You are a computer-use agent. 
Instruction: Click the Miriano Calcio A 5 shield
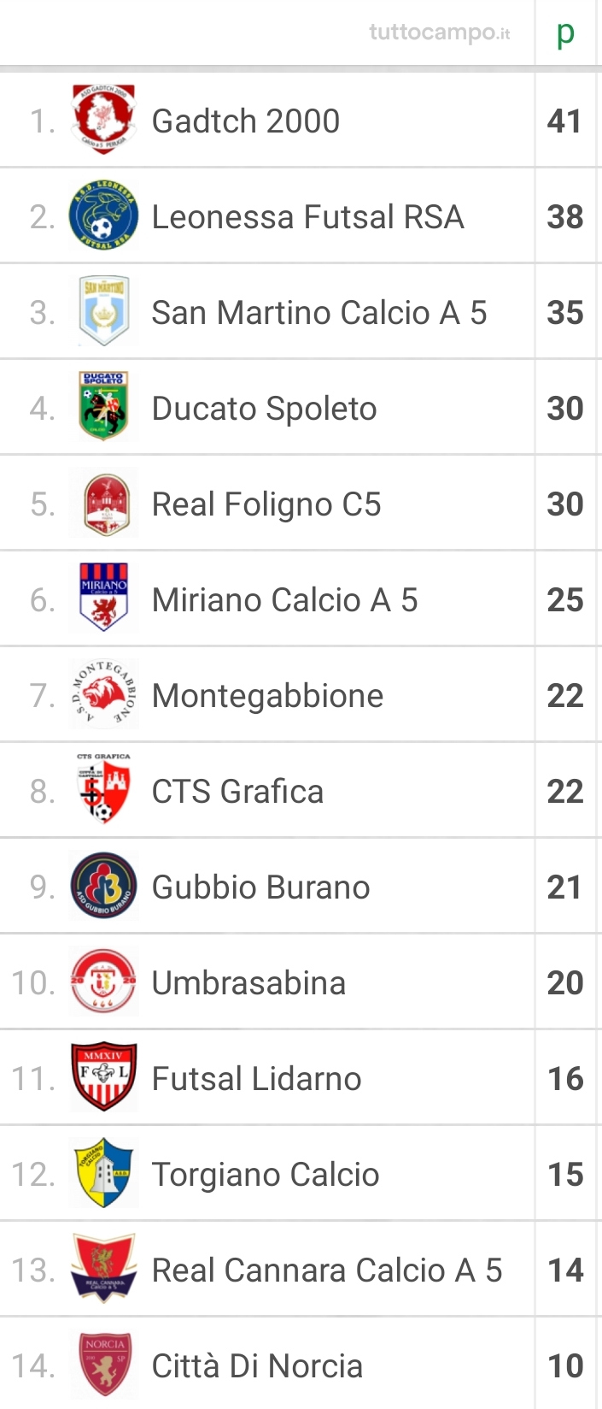click(x=103, y=598)
